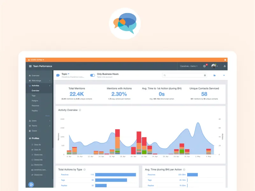Click the More link in the sidebar

tap(47, 115)
